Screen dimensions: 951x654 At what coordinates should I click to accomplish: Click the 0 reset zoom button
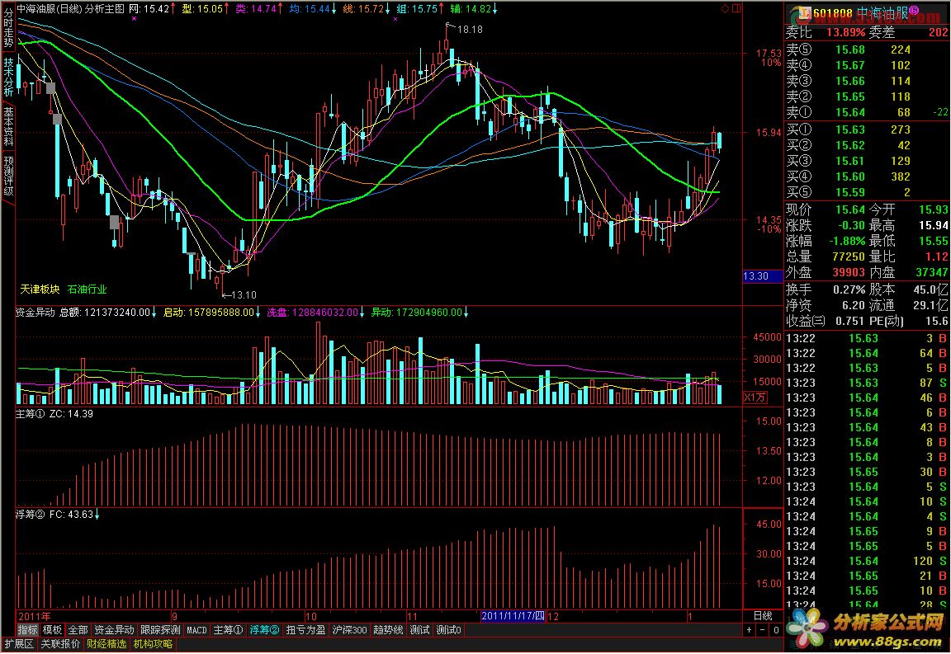coord(776,630)
